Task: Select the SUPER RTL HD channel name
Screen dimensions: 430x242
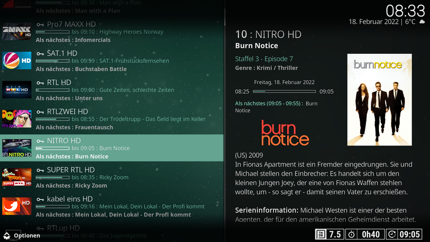Action: coord(71,169)
